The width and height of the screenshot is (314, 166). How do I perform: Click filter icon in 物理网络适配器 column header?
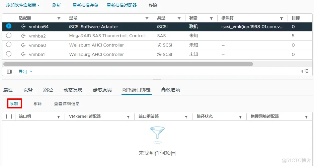(x=306, y=117)
